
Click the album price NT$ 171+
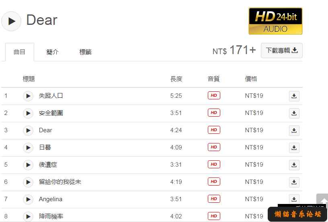[x=234, y=50]
